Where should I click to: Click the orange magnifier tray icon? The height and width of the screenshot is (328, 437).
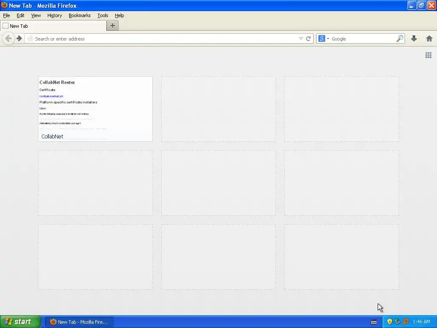tap(405, 322)
